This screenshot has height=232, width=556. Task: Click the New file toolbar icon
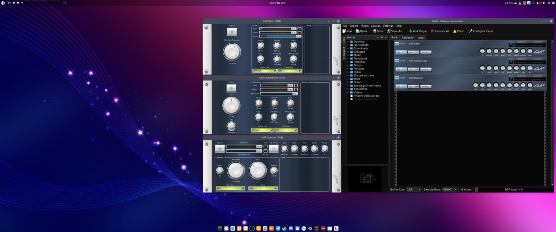pyautogui.click(x=344, y=31)
